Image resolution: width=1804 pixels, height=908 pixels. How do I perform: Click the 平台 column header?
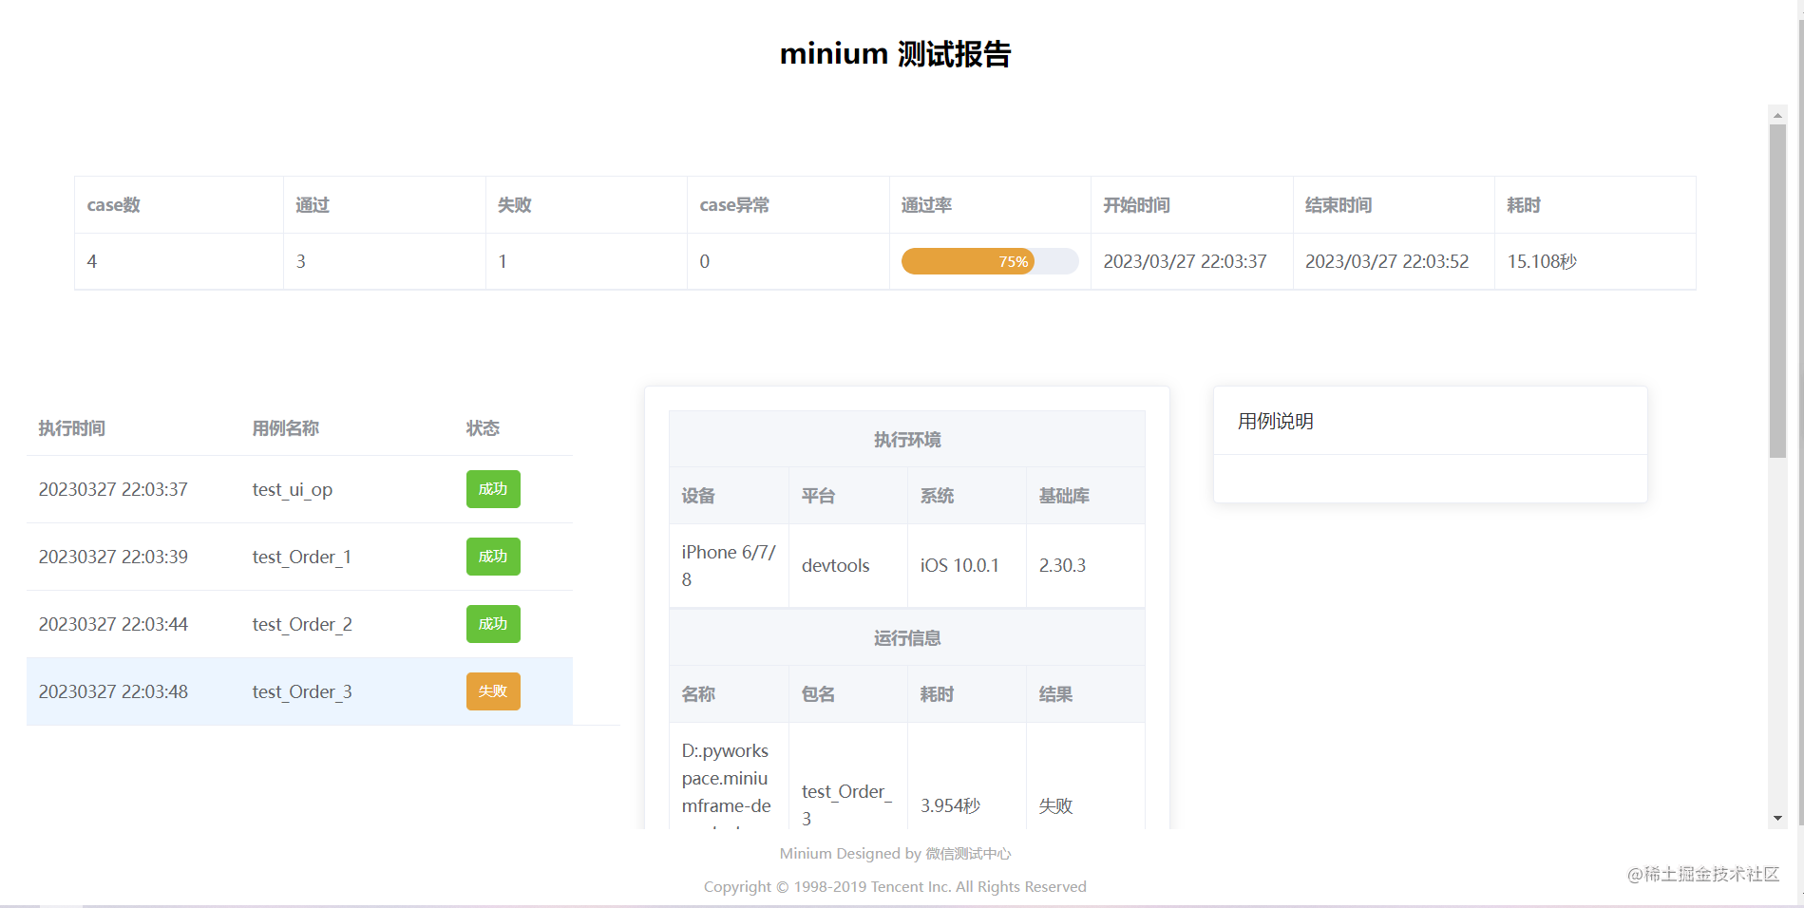(818, 496)
